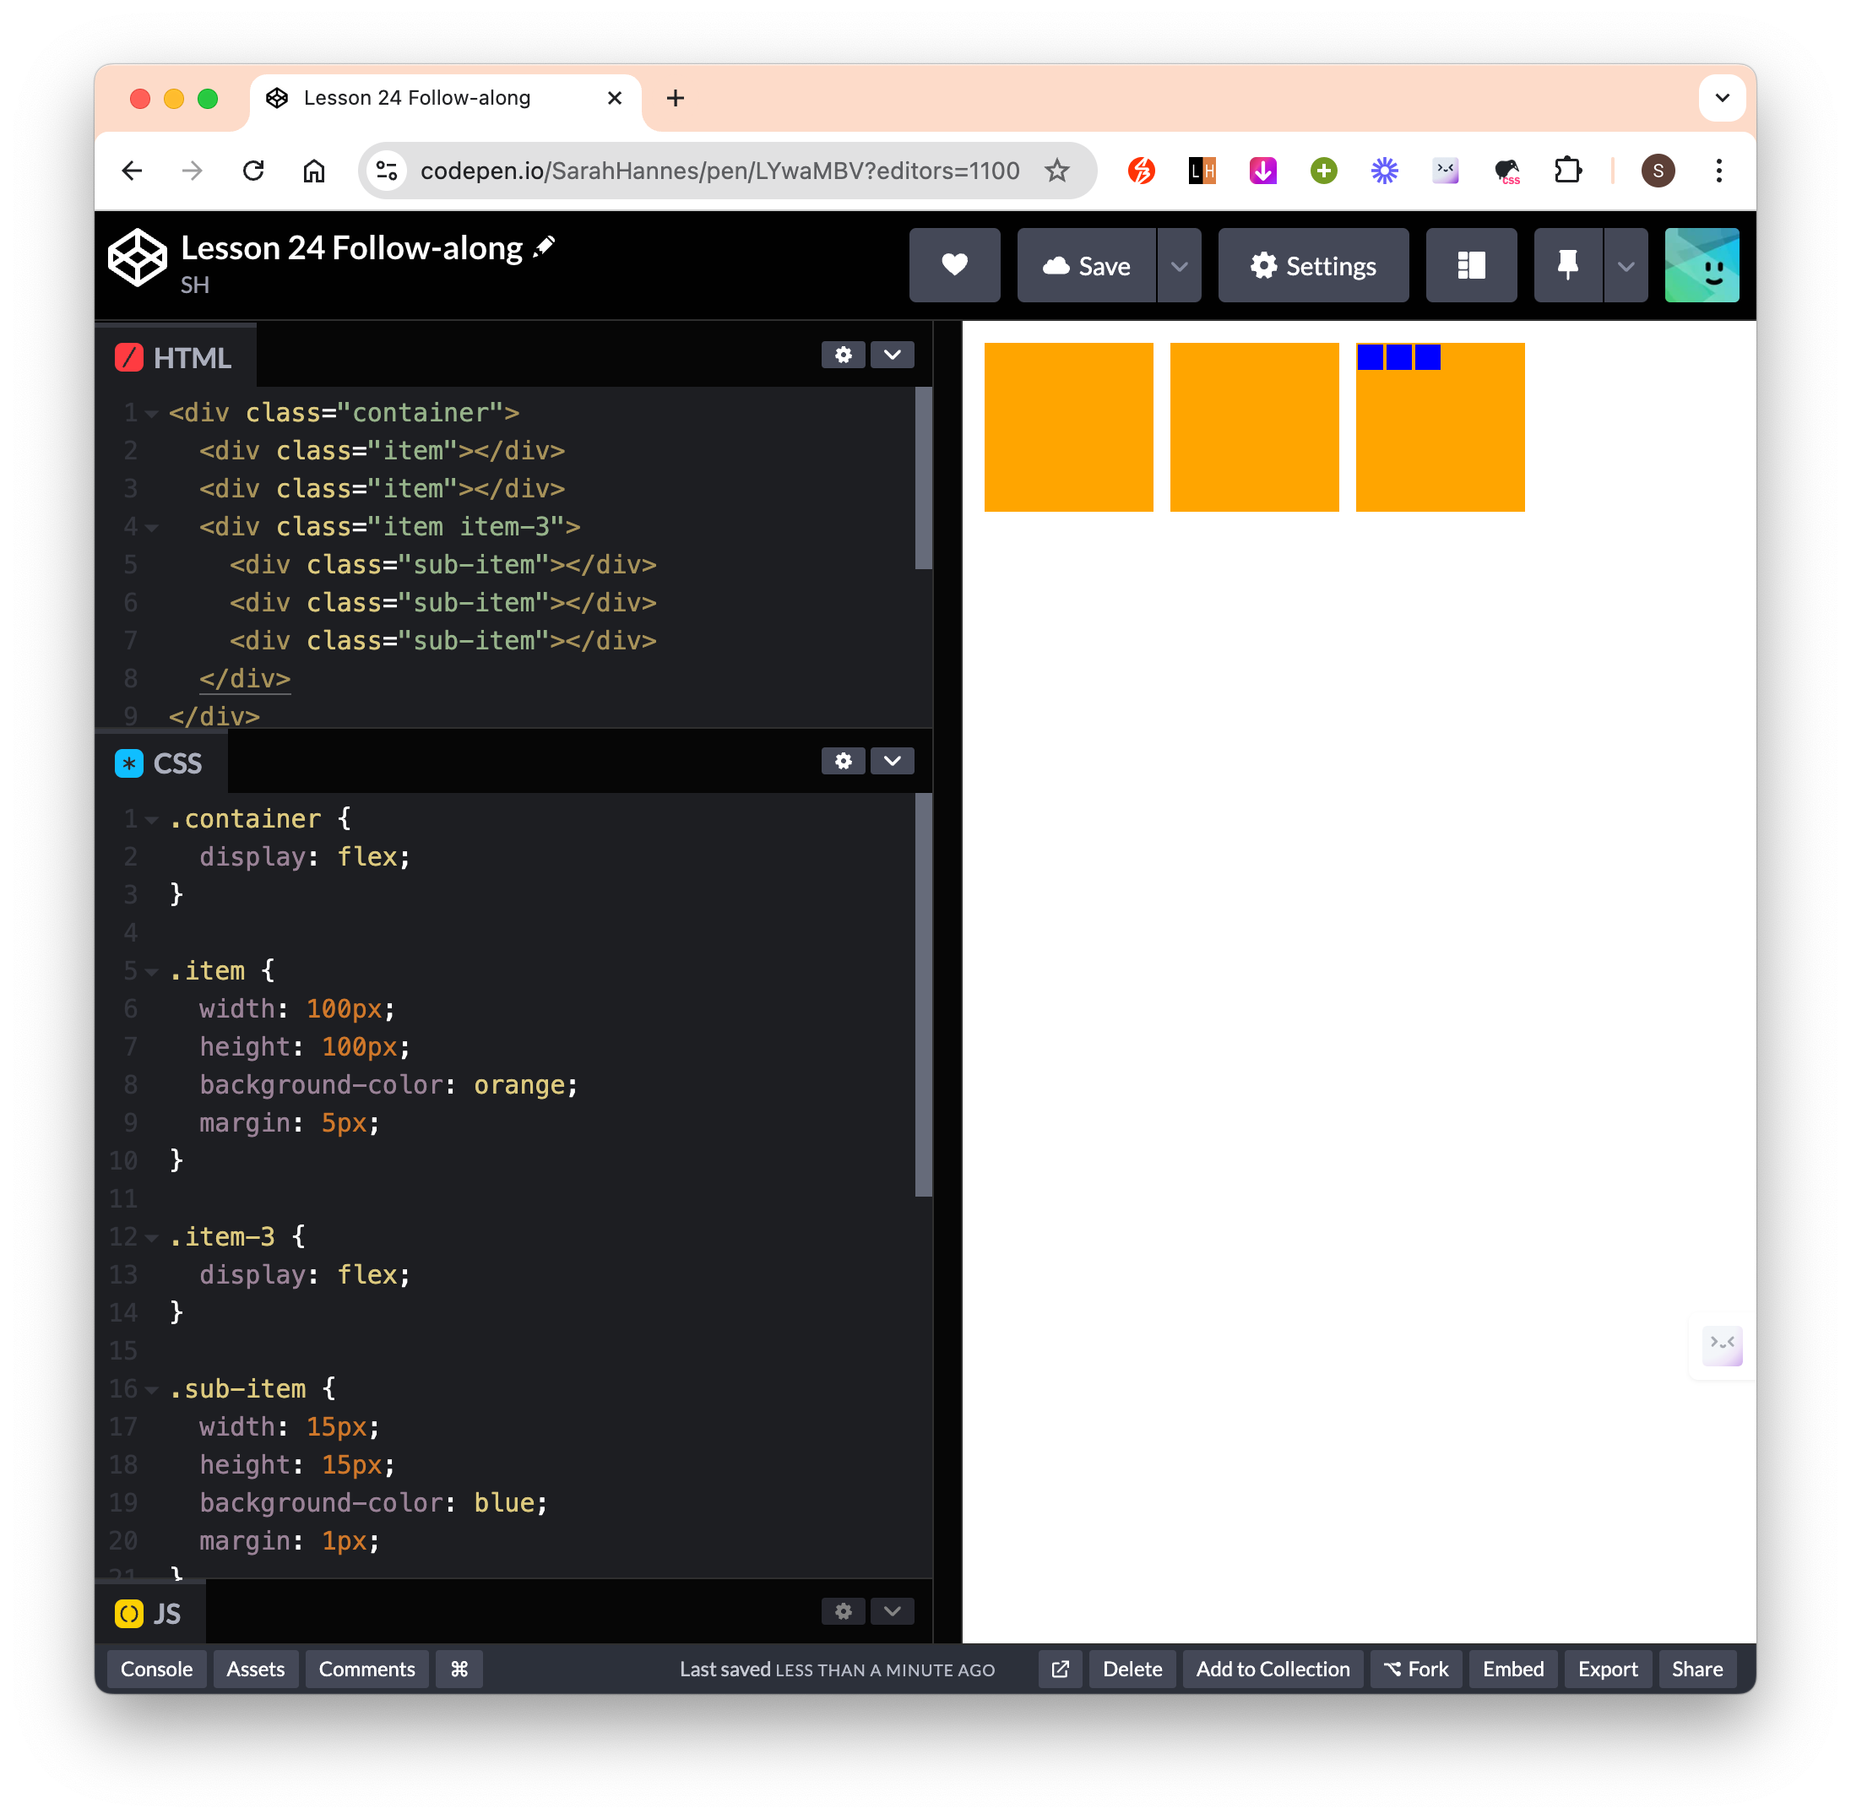
Task: Collapse CSS .item-3 rule fold arrow
Action: coord(152,1237)
